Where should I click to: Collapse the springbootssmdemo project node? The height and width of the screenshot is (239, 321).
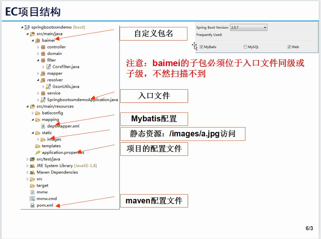pyautogui.click(x=22, y=27)
